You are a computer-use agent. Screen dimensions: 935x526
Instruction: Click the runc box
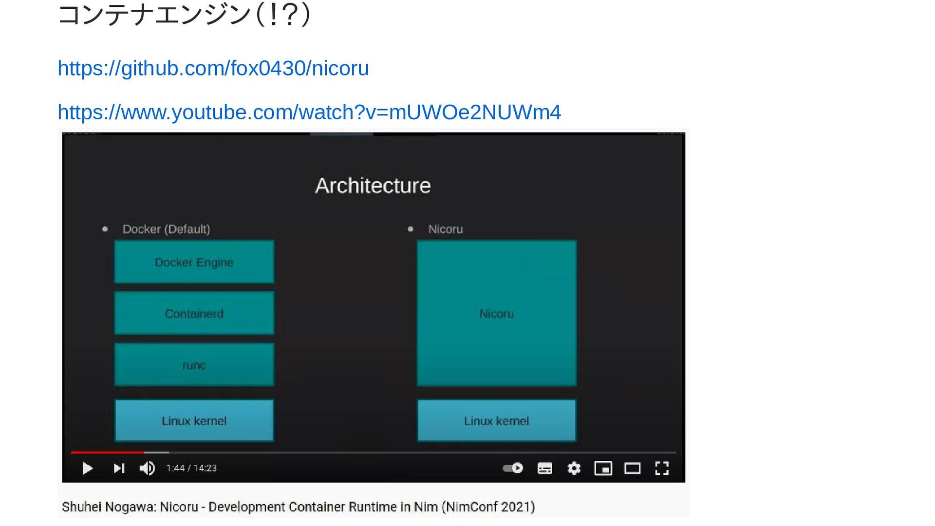pyautogui.click(x=194, y=365)
